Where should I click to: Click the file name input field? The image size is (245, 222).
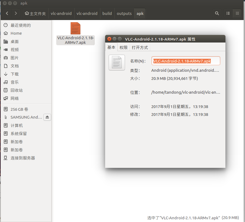(186, 61)
